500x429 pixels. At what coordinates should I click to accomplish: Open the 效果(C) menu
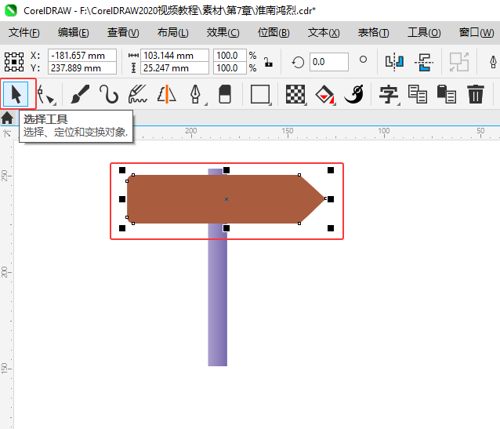click(223, 33)
